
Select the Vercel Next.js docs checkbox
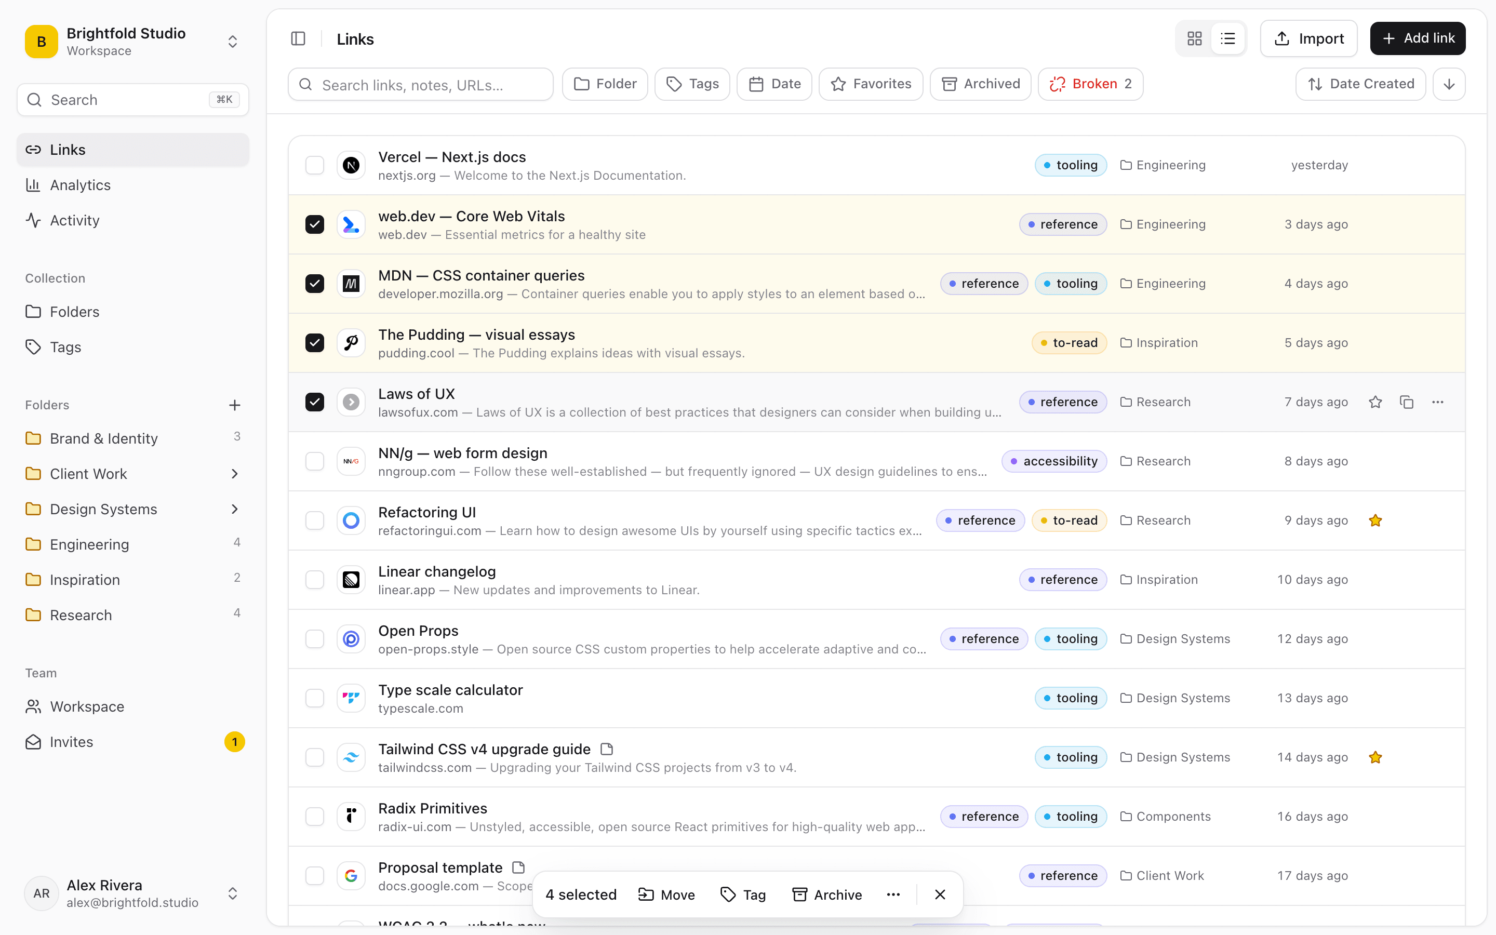tap(315, 165)
